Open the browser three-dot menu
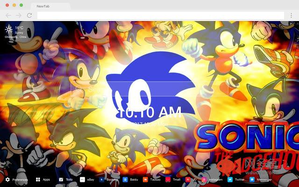The width and height of the screenshot is (299, 187). 291,15
